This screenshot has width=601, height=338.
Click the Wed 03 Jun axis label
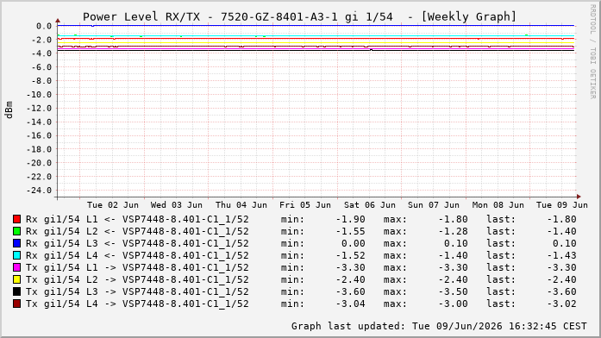click(x=176, y=205)
